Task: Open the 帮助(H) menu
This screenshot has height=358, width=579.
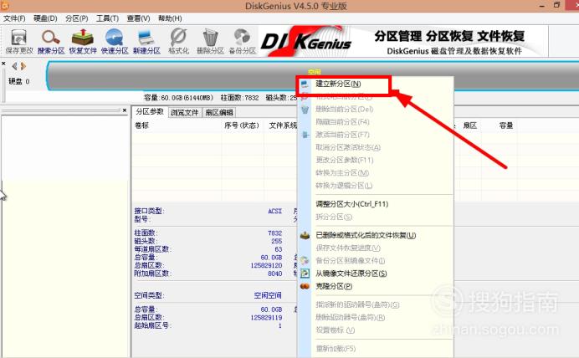Action: click(170, 18)
